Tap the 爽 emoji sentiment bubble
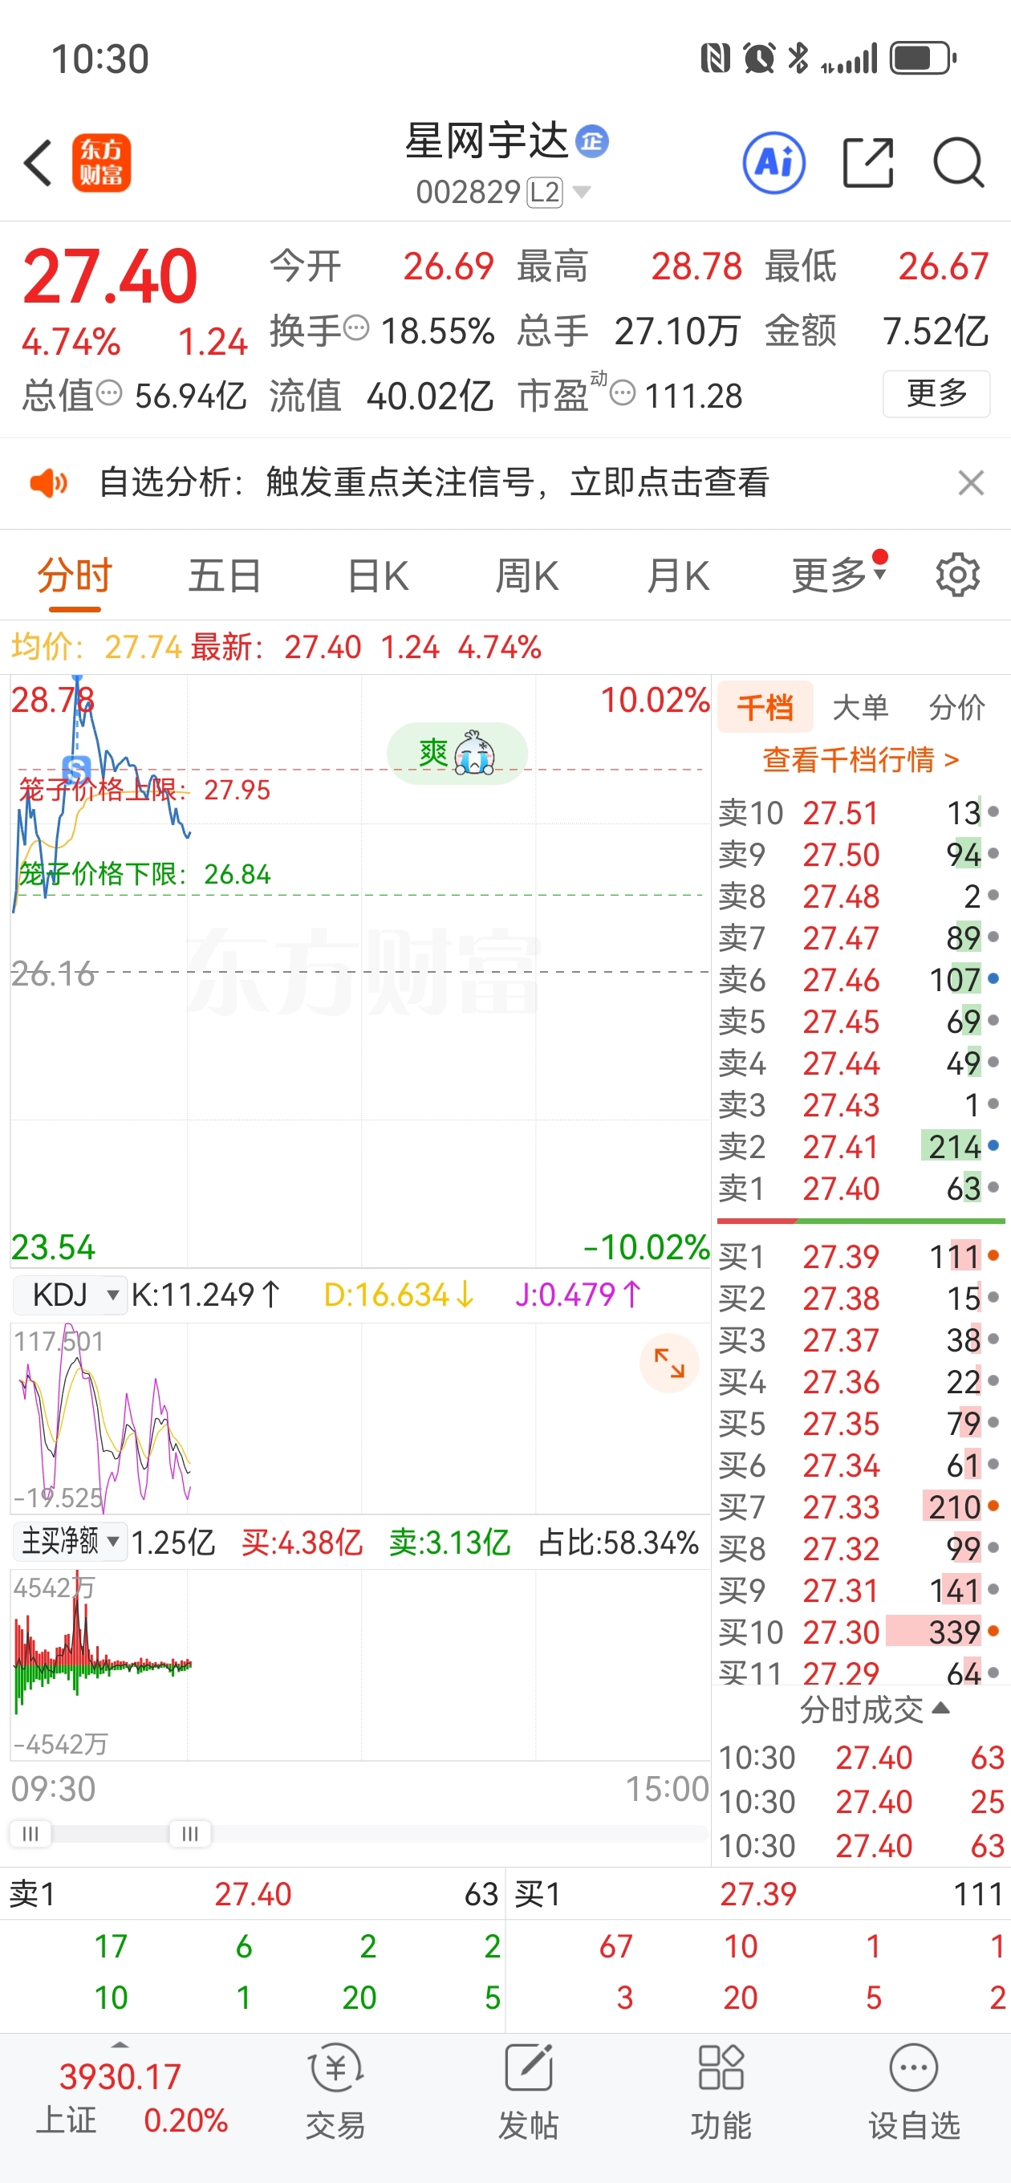The image size is (1011, 2183). pos(457,753)
